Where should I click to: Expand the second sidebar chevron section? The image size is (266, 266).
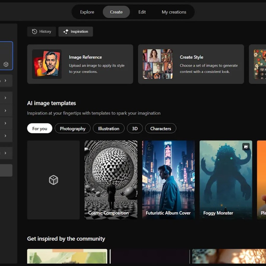(5, 98)
